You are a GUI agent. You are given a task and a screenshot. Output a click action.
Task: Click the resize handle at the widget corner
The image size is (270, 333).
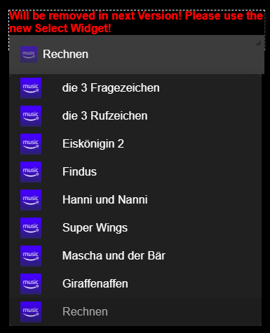pos(259,43)
